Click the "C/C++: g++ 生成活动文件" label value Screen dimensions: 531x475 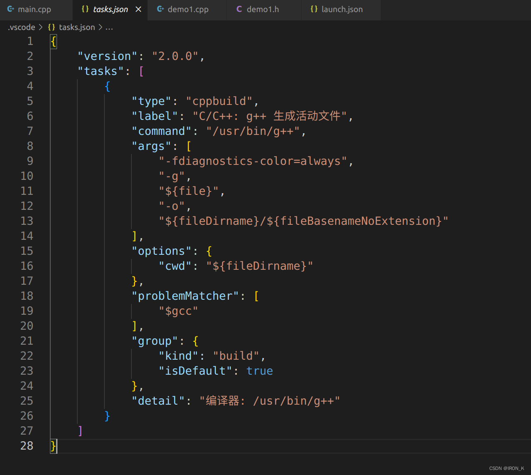point(270,116)
